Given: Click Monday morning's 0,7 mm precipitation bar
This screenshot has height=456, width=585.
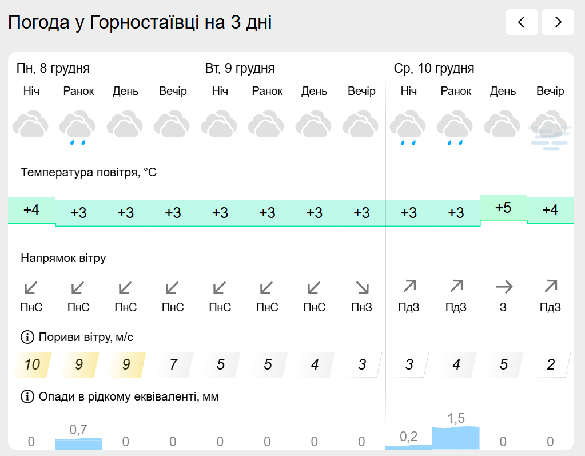Looking at the screenshot, I should coord(78,443).
